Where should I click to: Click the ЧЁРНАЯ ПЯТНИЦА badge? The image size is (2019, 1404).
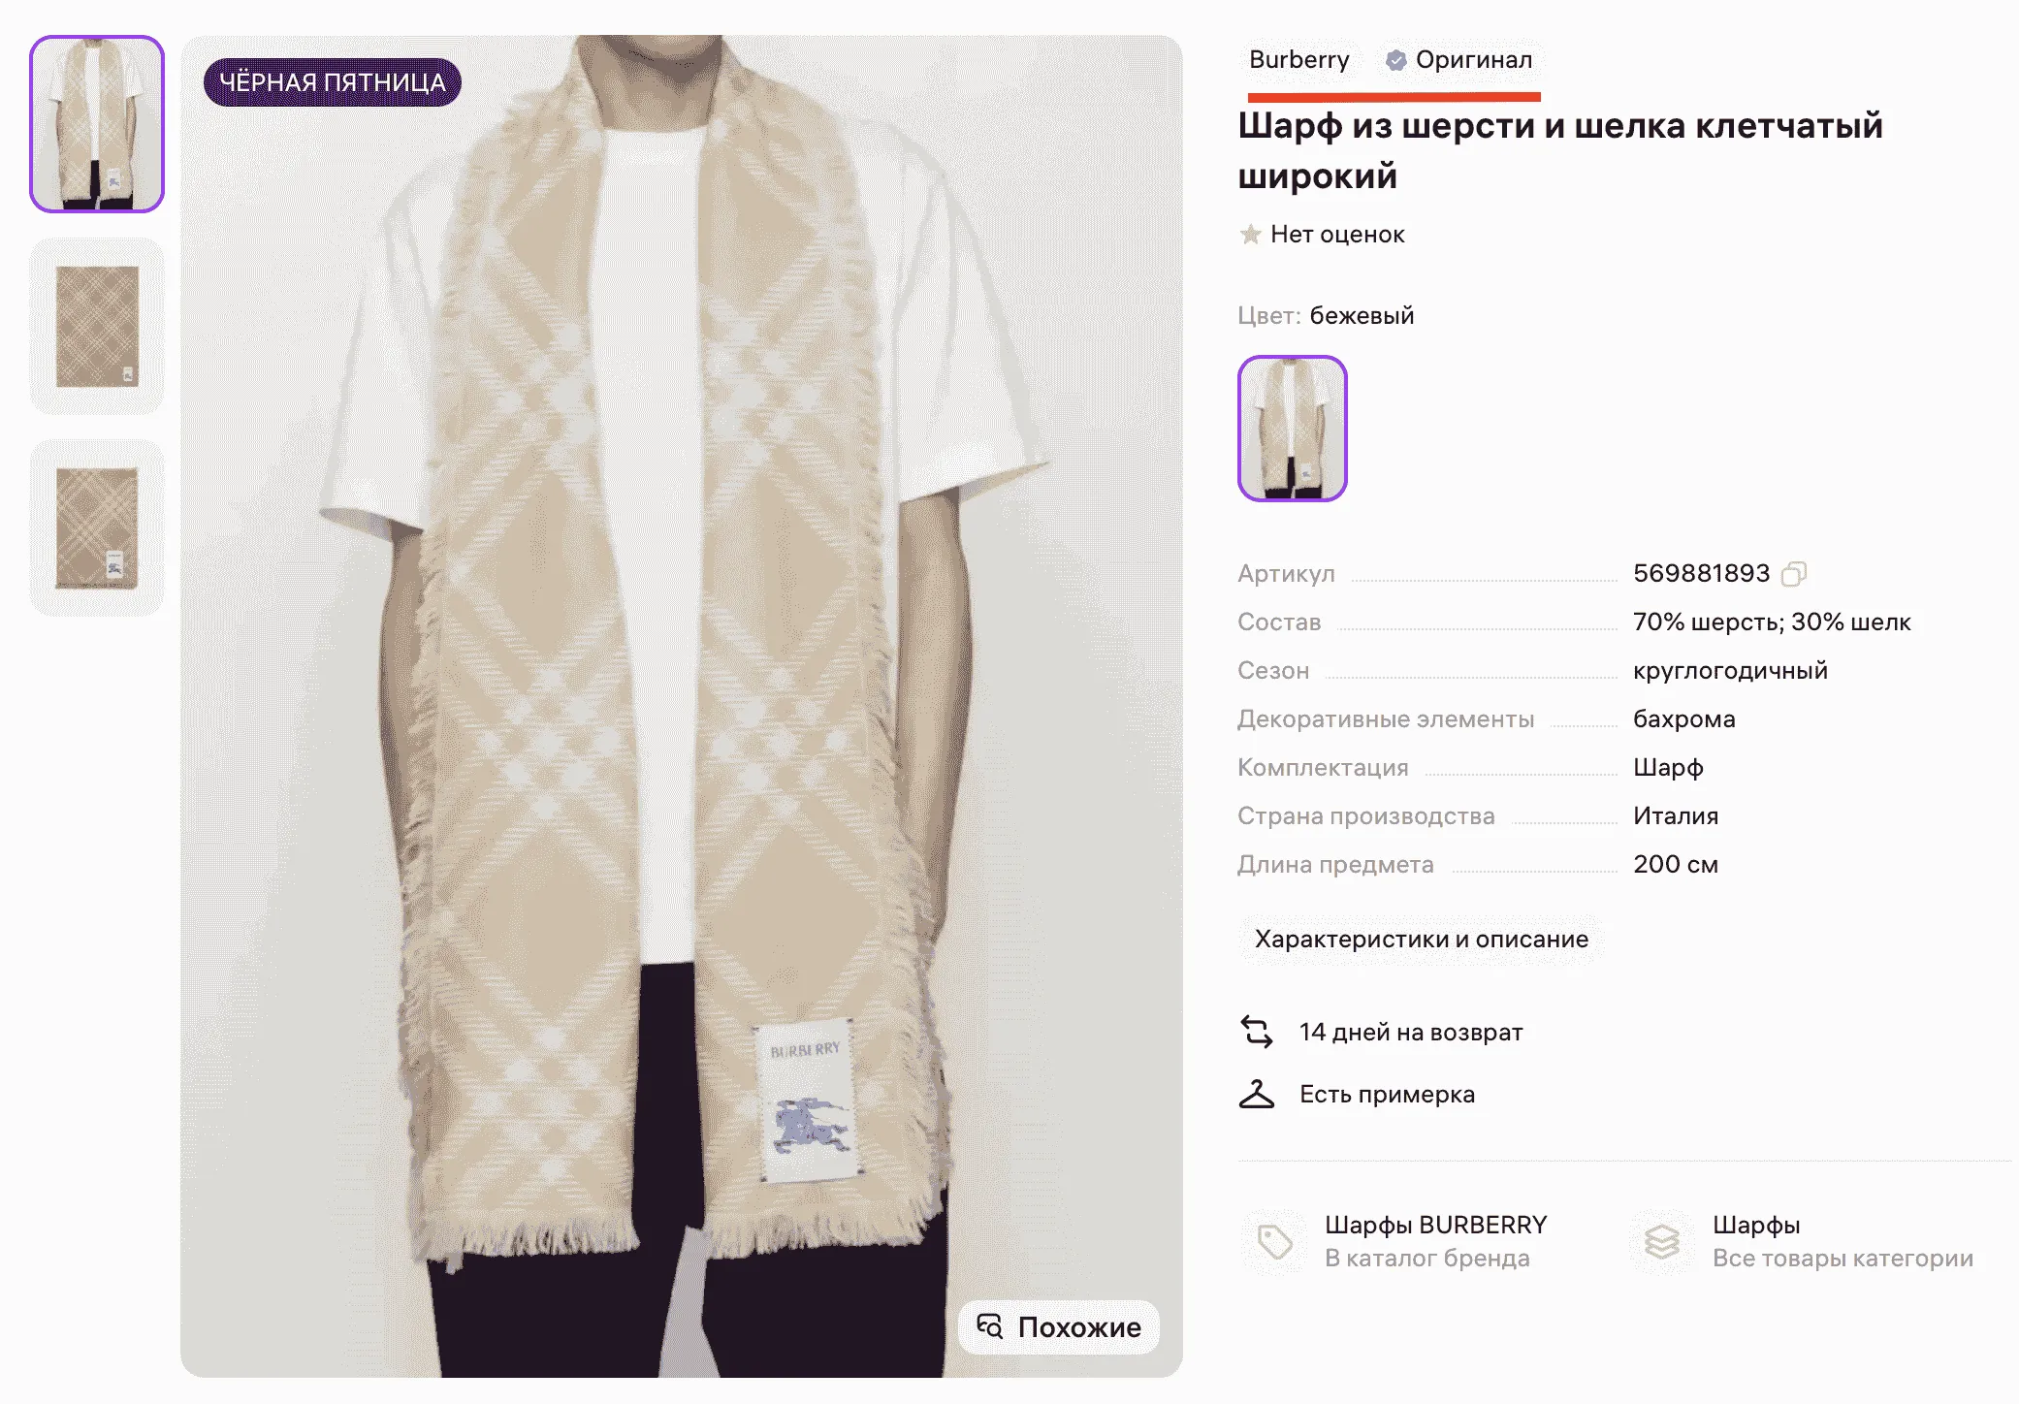click(332, 82)
